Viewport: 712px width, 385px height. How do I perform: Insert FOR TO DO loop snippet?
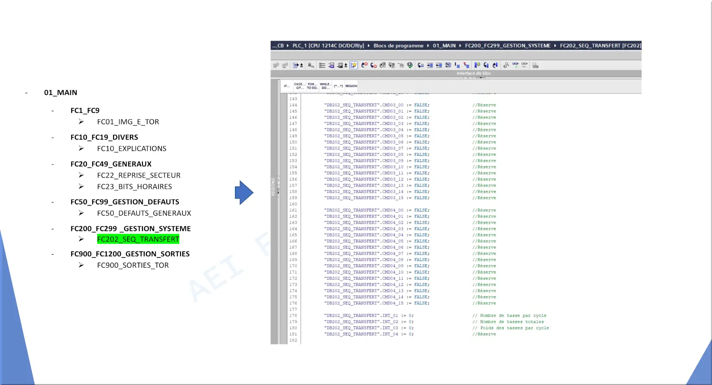(312, 86)
